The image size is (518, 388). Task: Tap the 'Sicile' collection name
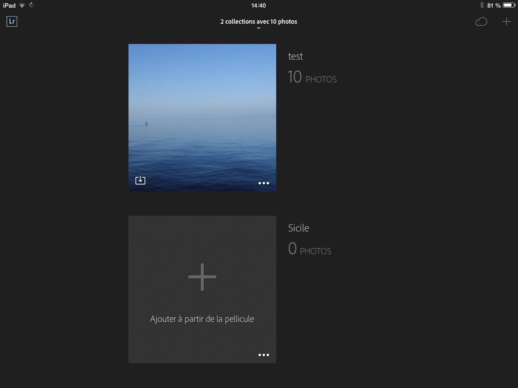[x=299, y=228]
